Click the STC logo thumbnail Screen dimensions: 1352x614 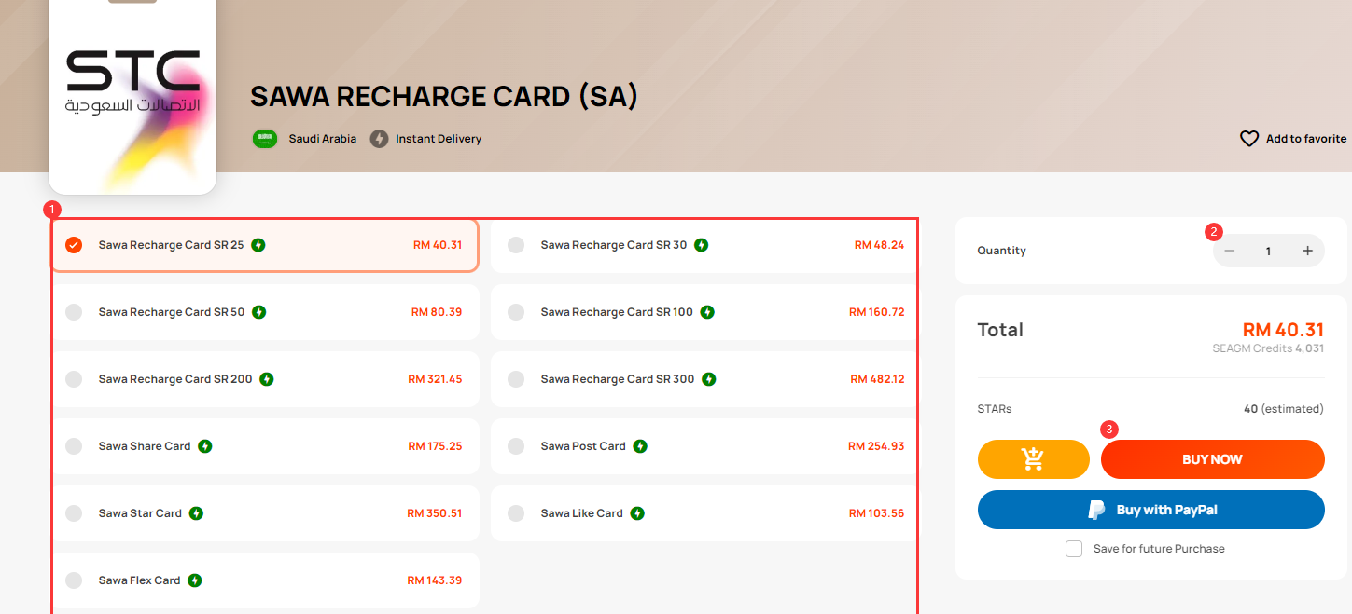[x=132, y=97]
